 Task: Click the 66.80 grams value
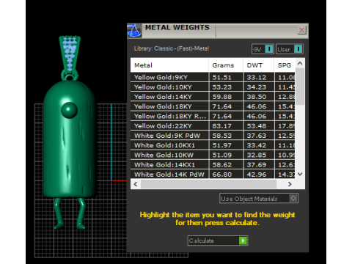[x=221, y=175]
